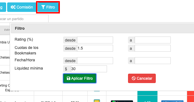Open the Filtro button

click(x=48, y=7)
